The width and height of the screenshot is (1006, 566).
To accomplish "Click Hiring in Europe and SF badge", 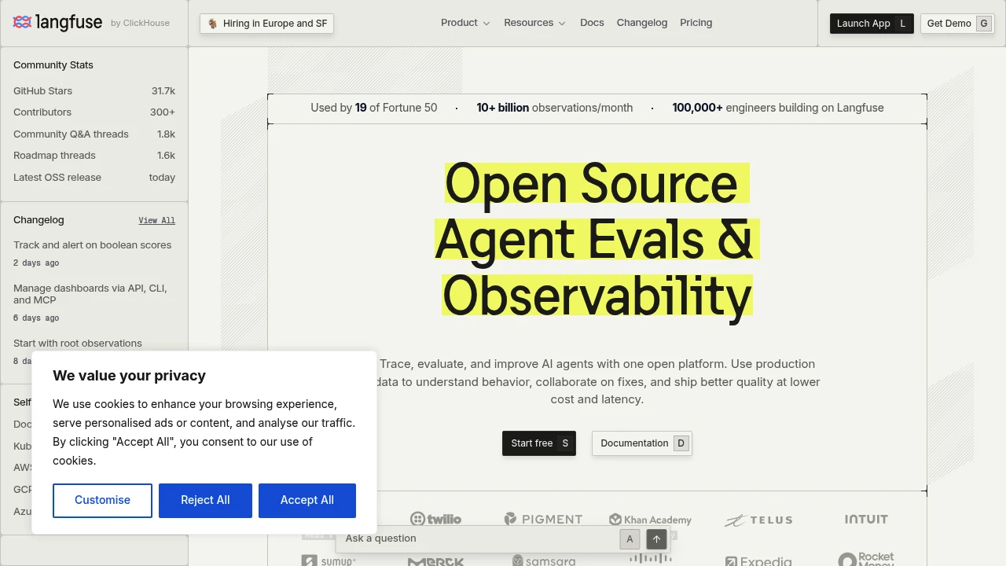I will [267, 24].
